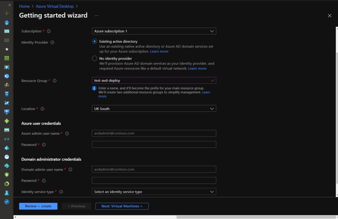The image size is (338, 219).
Task: Open Function App lightning icon in sidebar
Action: coord(7,85)
